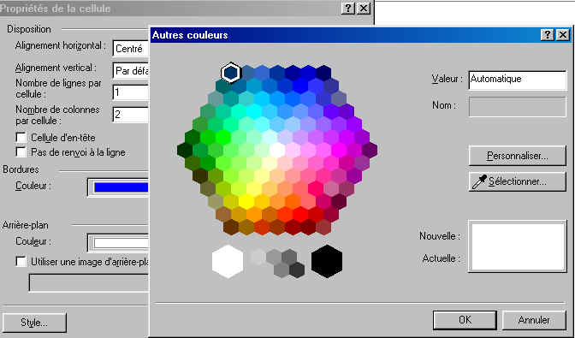
Task: Choose the dark gray hexagon in the grayscale group
Action: [297, 270]
